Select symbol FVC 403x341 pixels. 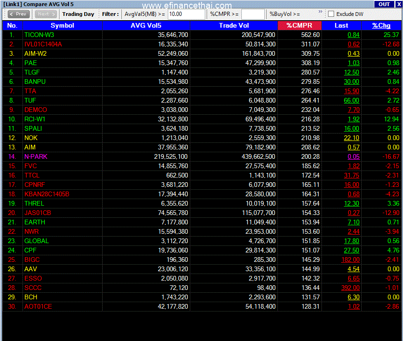click(x=30, y=166)
